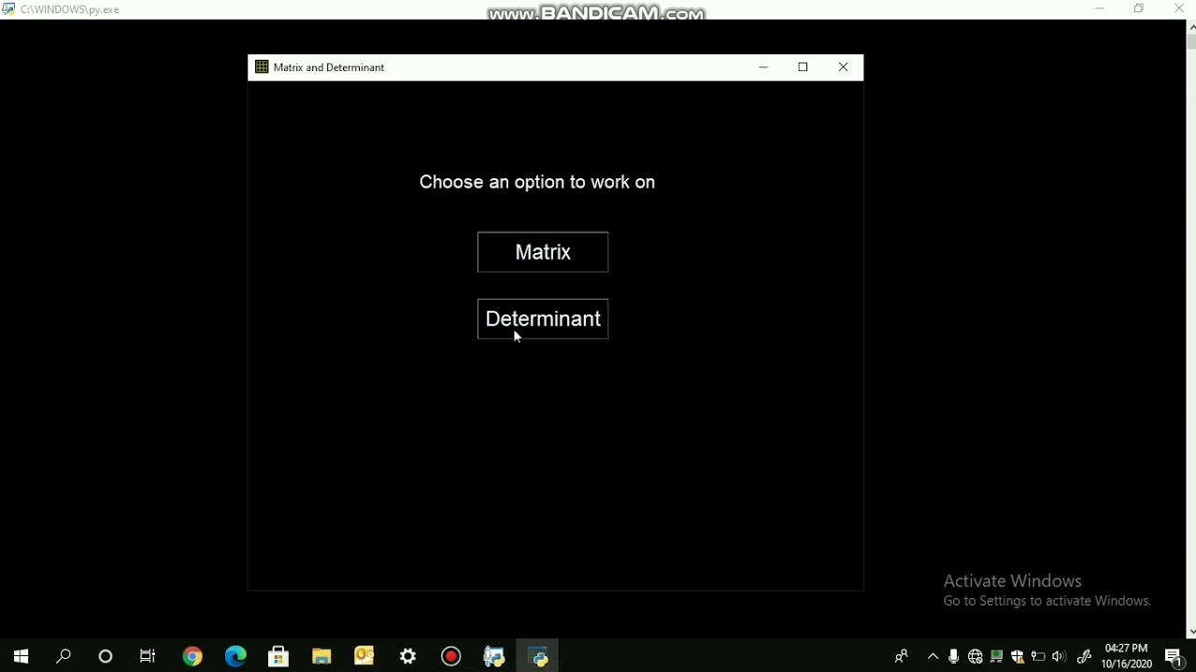
Task: Minimize the Matrix and Determinant window
Action: point(763,67)
